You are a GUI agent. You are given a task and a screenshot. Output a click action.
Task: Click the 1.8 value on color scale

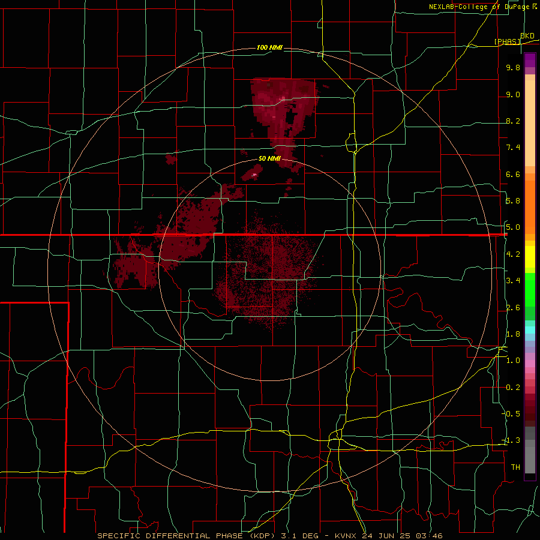point(513,334)
